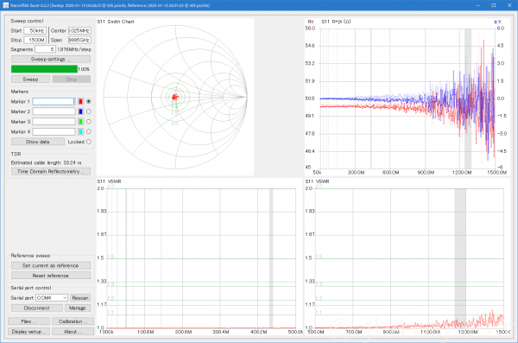This screenshot has height=343, width=518.
Task: Open the Calibration window
Action: (73, 321)
